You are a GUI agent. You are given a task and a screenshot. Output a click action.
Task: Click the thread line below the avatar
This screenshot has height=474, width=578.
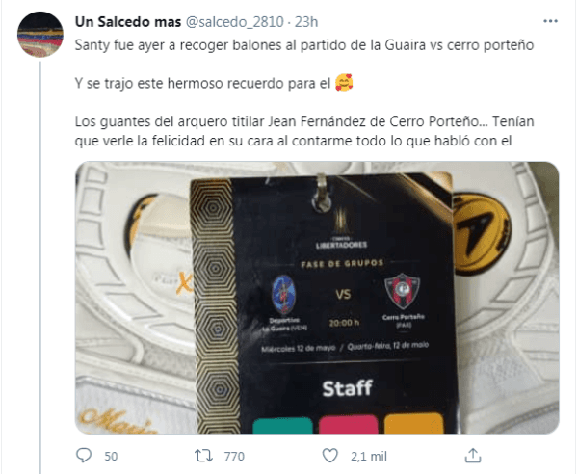[x=40, y=267]
